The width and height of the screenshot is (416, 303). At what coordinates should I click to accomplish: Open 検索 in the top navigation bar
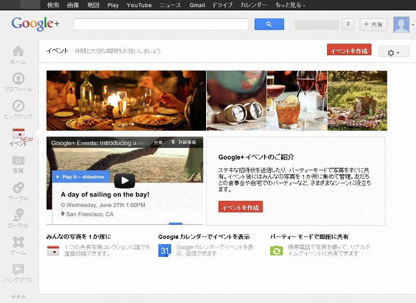[53, 5]
